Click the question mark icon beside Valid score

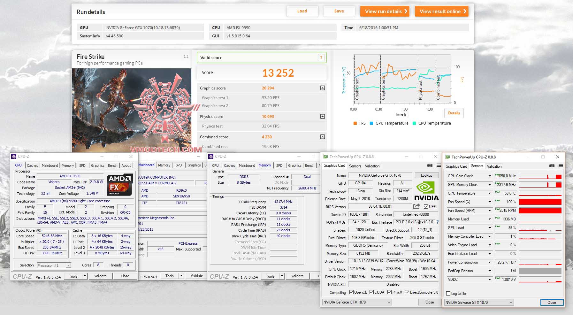[x=321, y=58]
